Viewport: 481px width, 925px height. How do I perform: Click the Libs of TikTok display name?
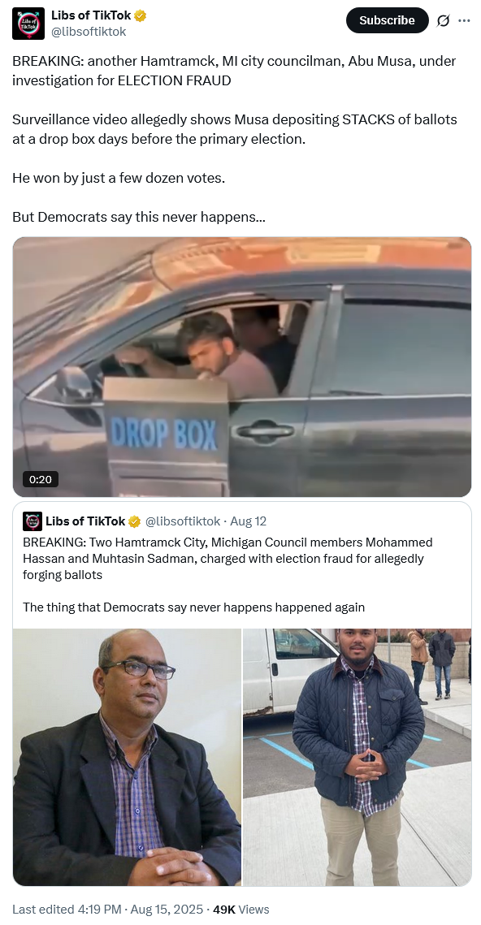[91, 16]
